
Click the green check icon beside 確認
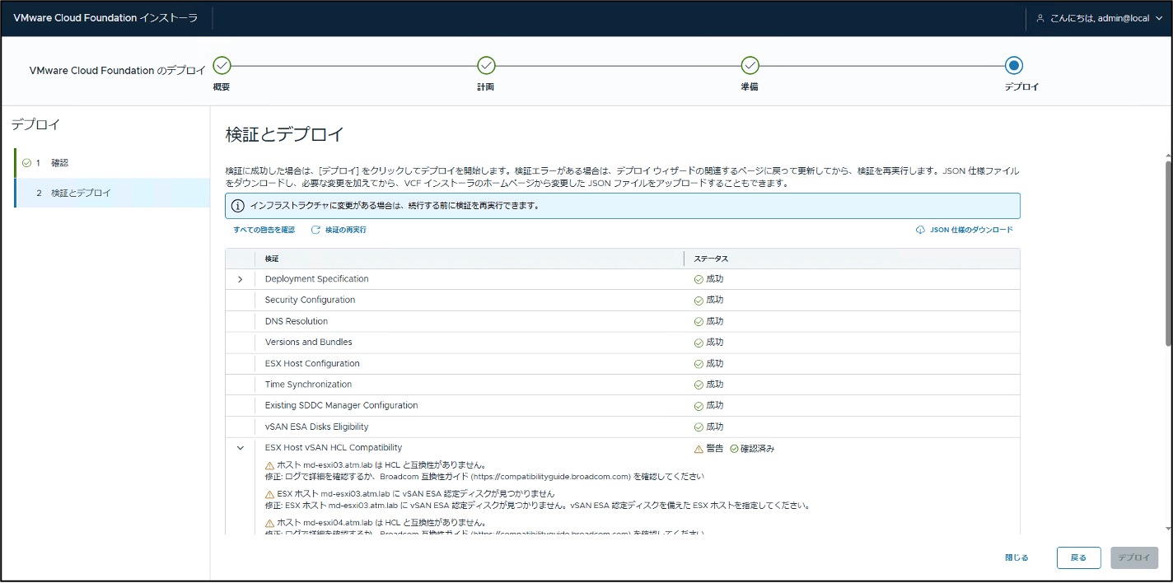pyautogui.click(x=26, y=163)
